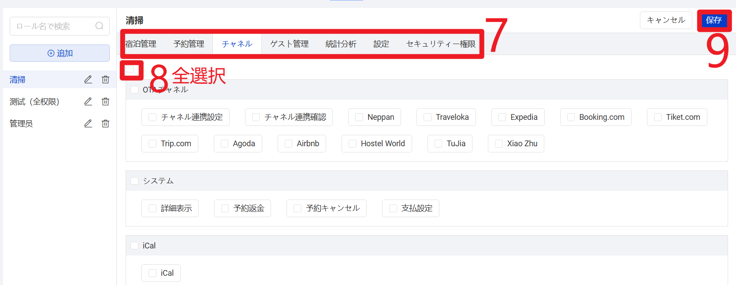Check the Airbnb channel option
Viewport: 736px width, 285px height.
click(288, 144)
